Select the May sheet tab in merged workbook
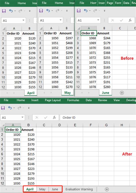The width and height of the screenshot is (136, 193). tap(42, 189)
